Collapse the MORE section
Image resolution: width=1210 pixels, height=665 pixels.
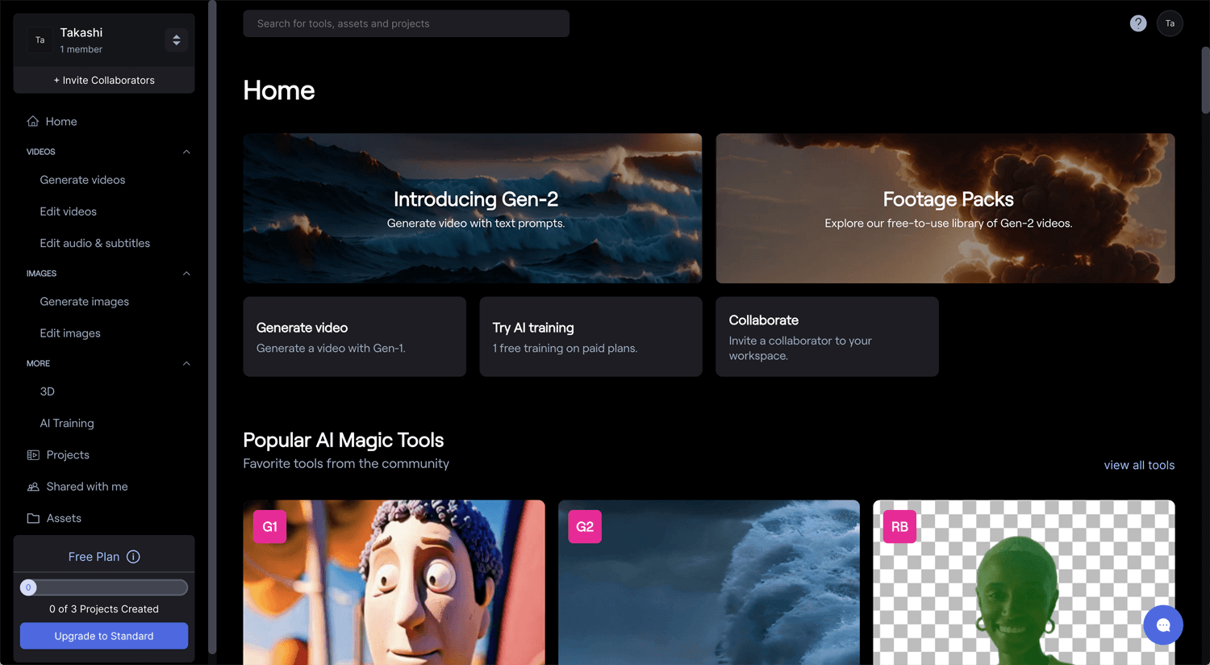(x=186, y=363)
